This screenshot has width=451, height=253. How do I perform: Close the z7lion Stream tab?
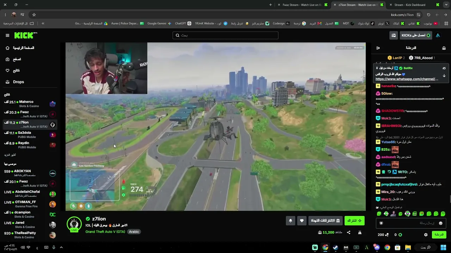coord(335,5)
